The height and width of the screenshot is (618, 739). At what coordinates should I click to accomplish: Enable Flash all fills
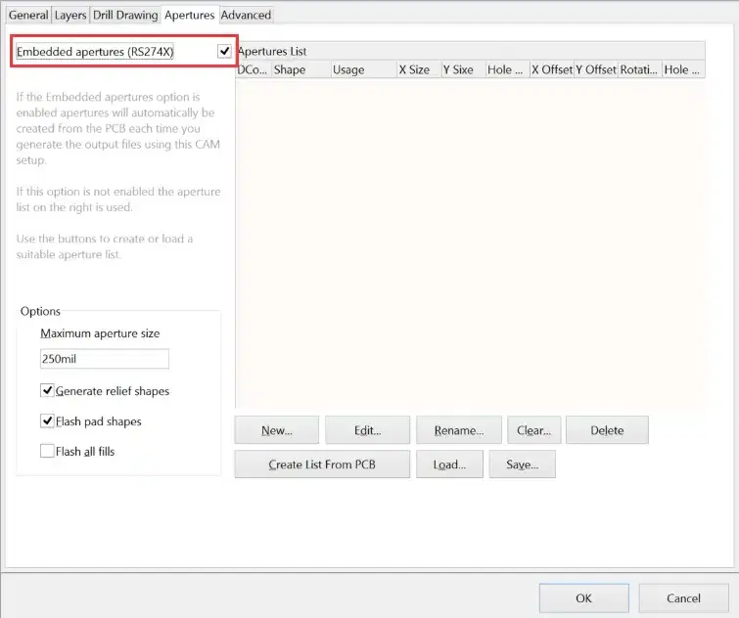point(47,452)
